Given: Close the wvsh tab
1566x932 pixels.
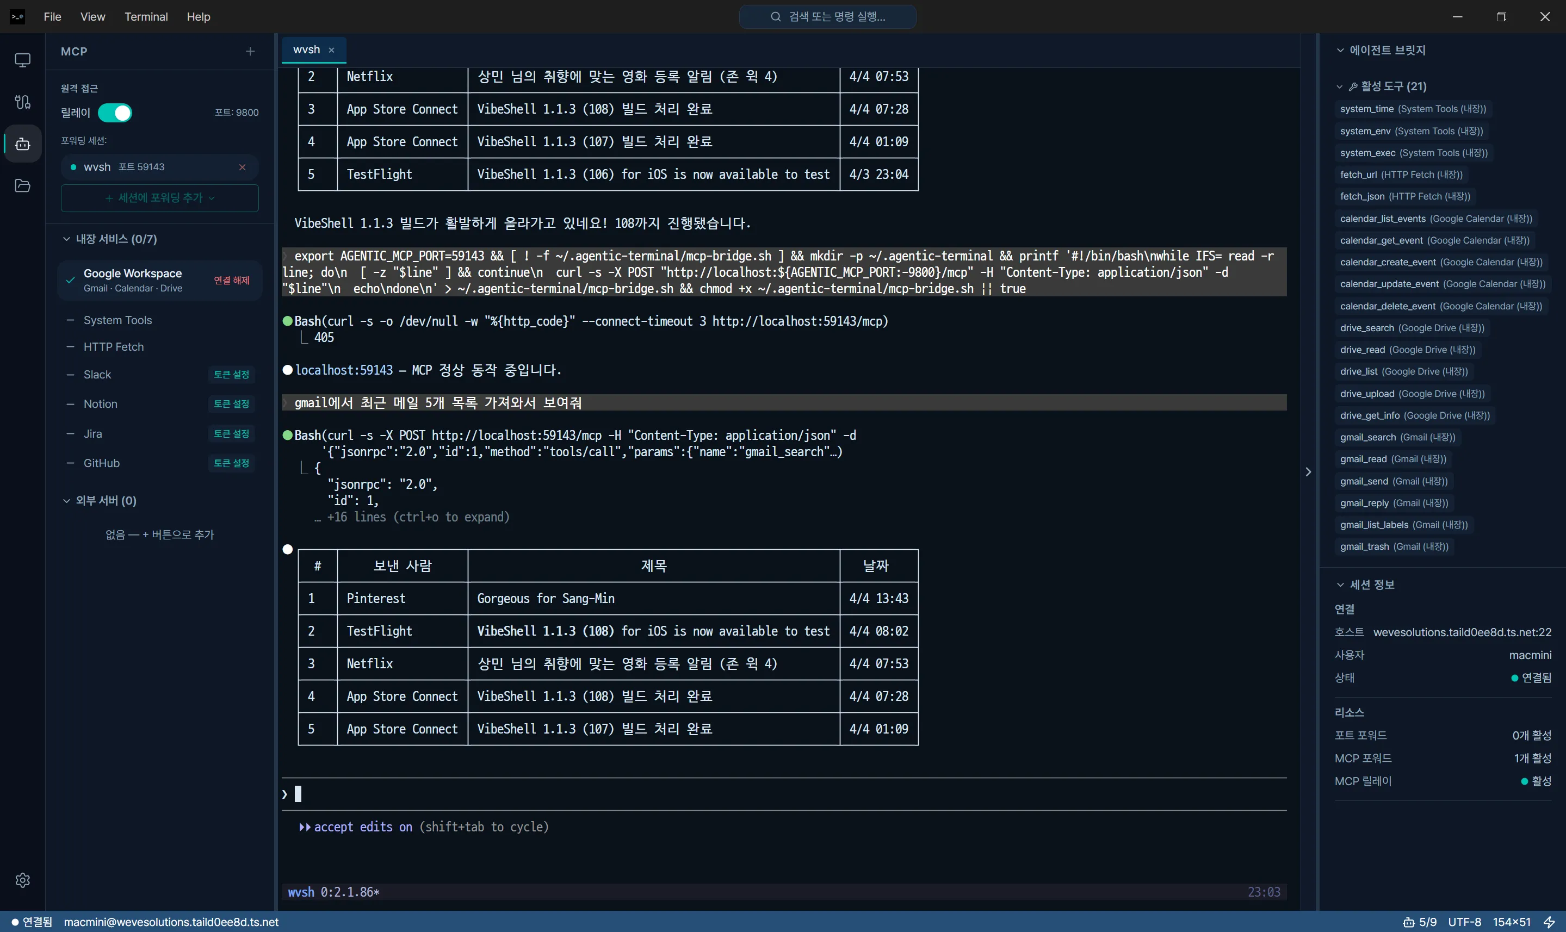Looking at the screenshot, I should click(x=332, y=50).
